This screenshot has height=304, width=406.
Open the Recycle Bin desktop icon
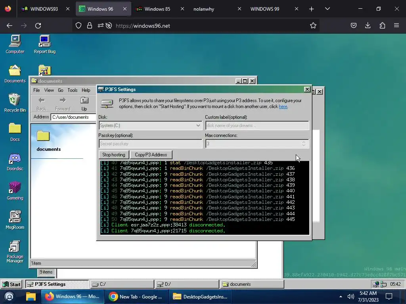[x=15, y=103]
